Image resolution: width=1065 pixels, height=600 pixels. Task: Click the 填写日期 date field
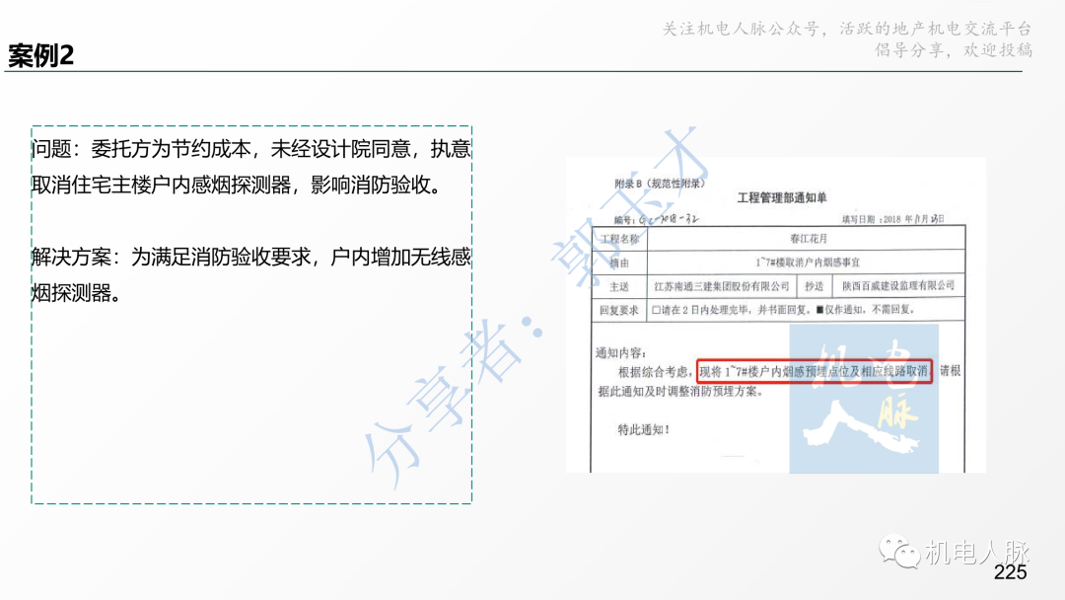tap(892, 218)
